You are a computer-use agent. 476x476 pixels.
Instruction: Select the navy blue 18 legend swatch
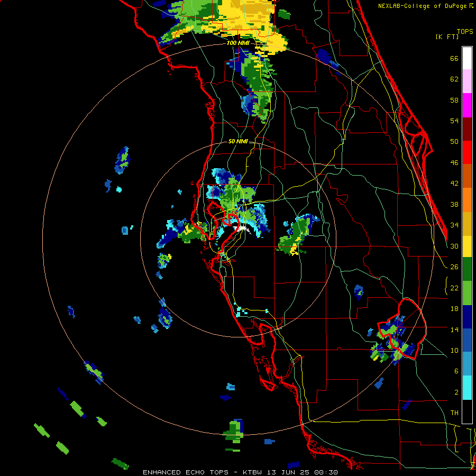(467, 317)
